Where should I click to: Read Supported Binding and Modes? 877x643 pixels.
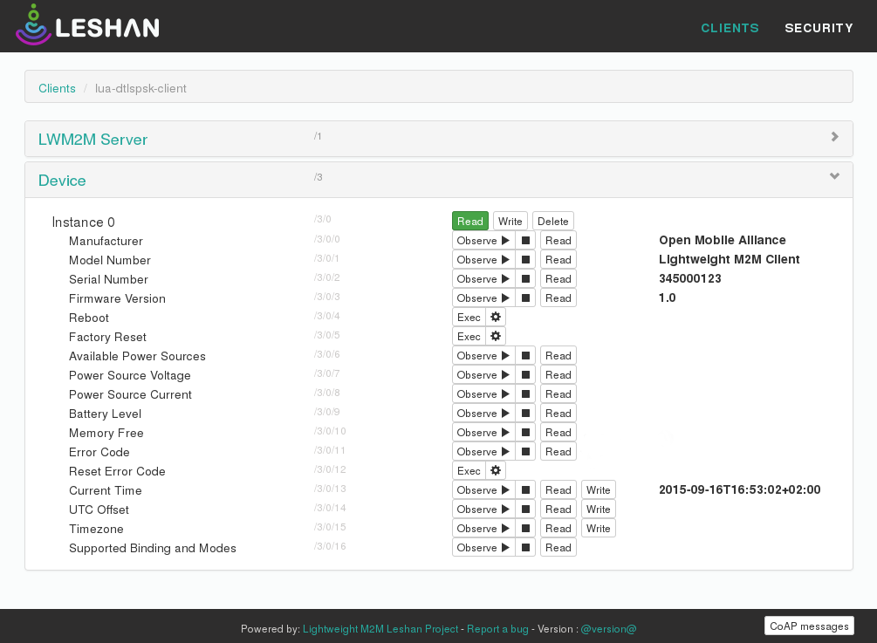point(558,547)
